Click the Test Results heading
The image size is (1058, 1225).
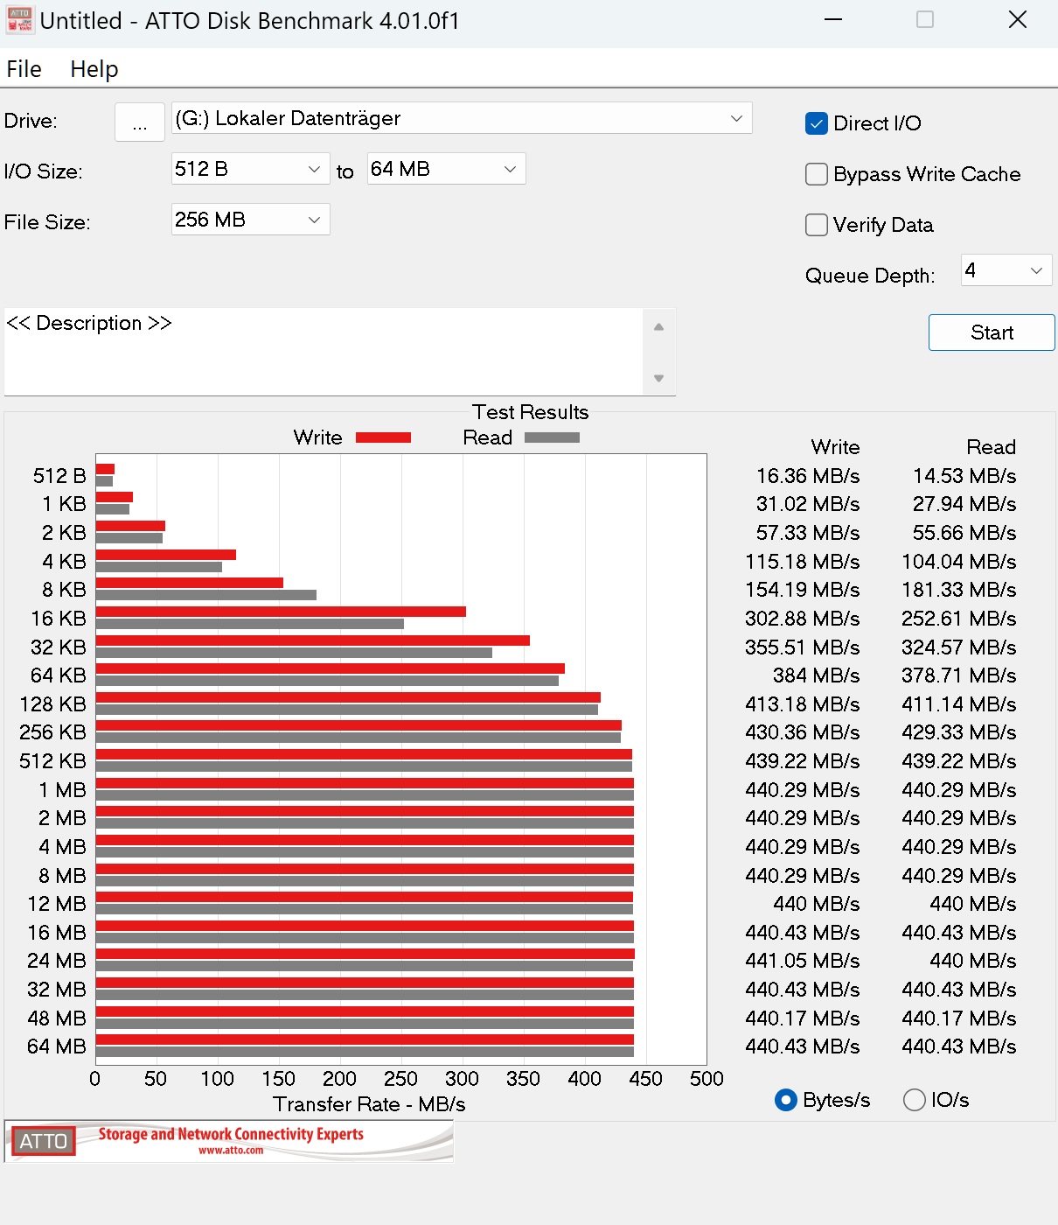tap(531, 412)
